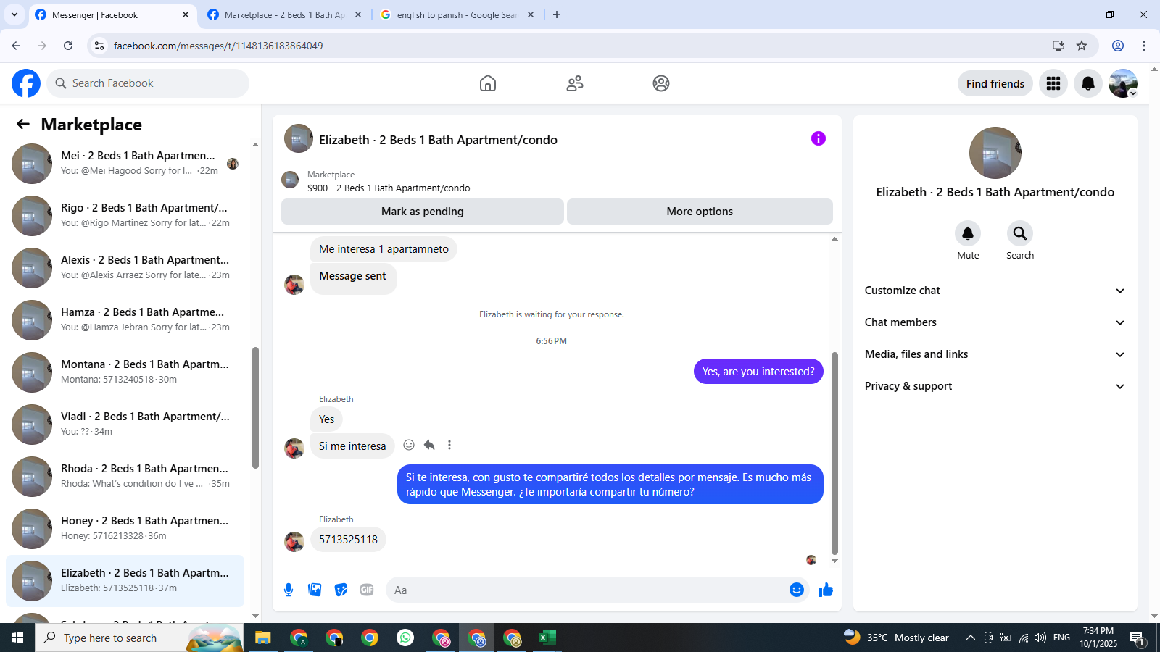Image resolution: width=1160 pixels, height=652 pixels.
Task: Close the Marketplace browser tab
Action: point(357,14)
